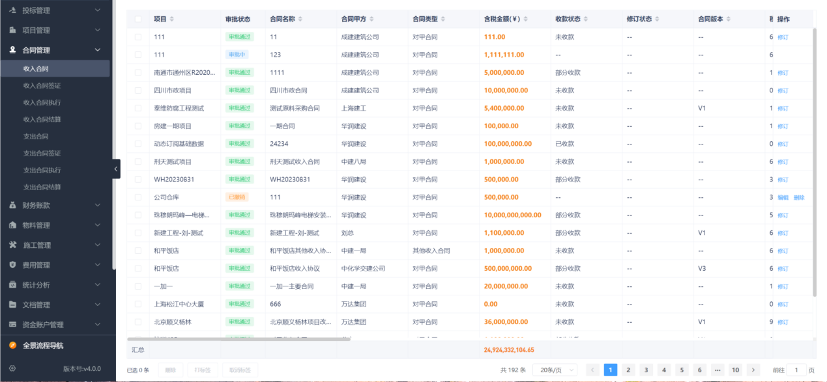Screen dimensions: 827x382
Task: Toggle the select-all checkbox in table header
Action: pos(138,19)
